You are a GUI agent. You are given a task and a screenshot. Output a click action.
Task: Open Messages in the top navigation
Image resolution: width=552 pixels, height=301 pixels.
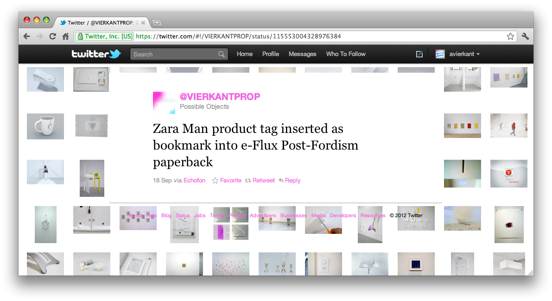coord(302,54)
